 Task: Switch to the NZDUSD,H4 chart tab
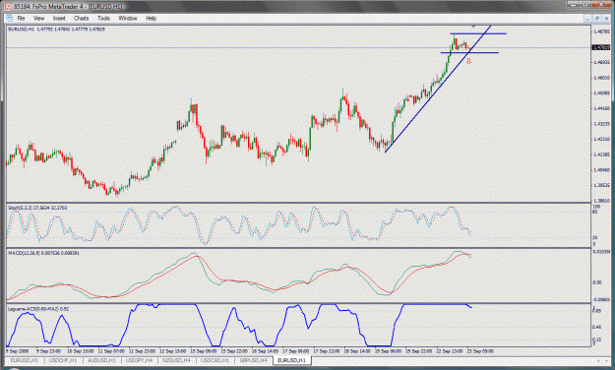pos(176,360)
